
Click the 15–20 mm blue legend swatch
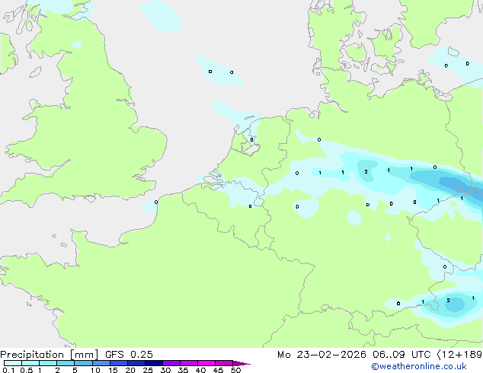(118, 363)
